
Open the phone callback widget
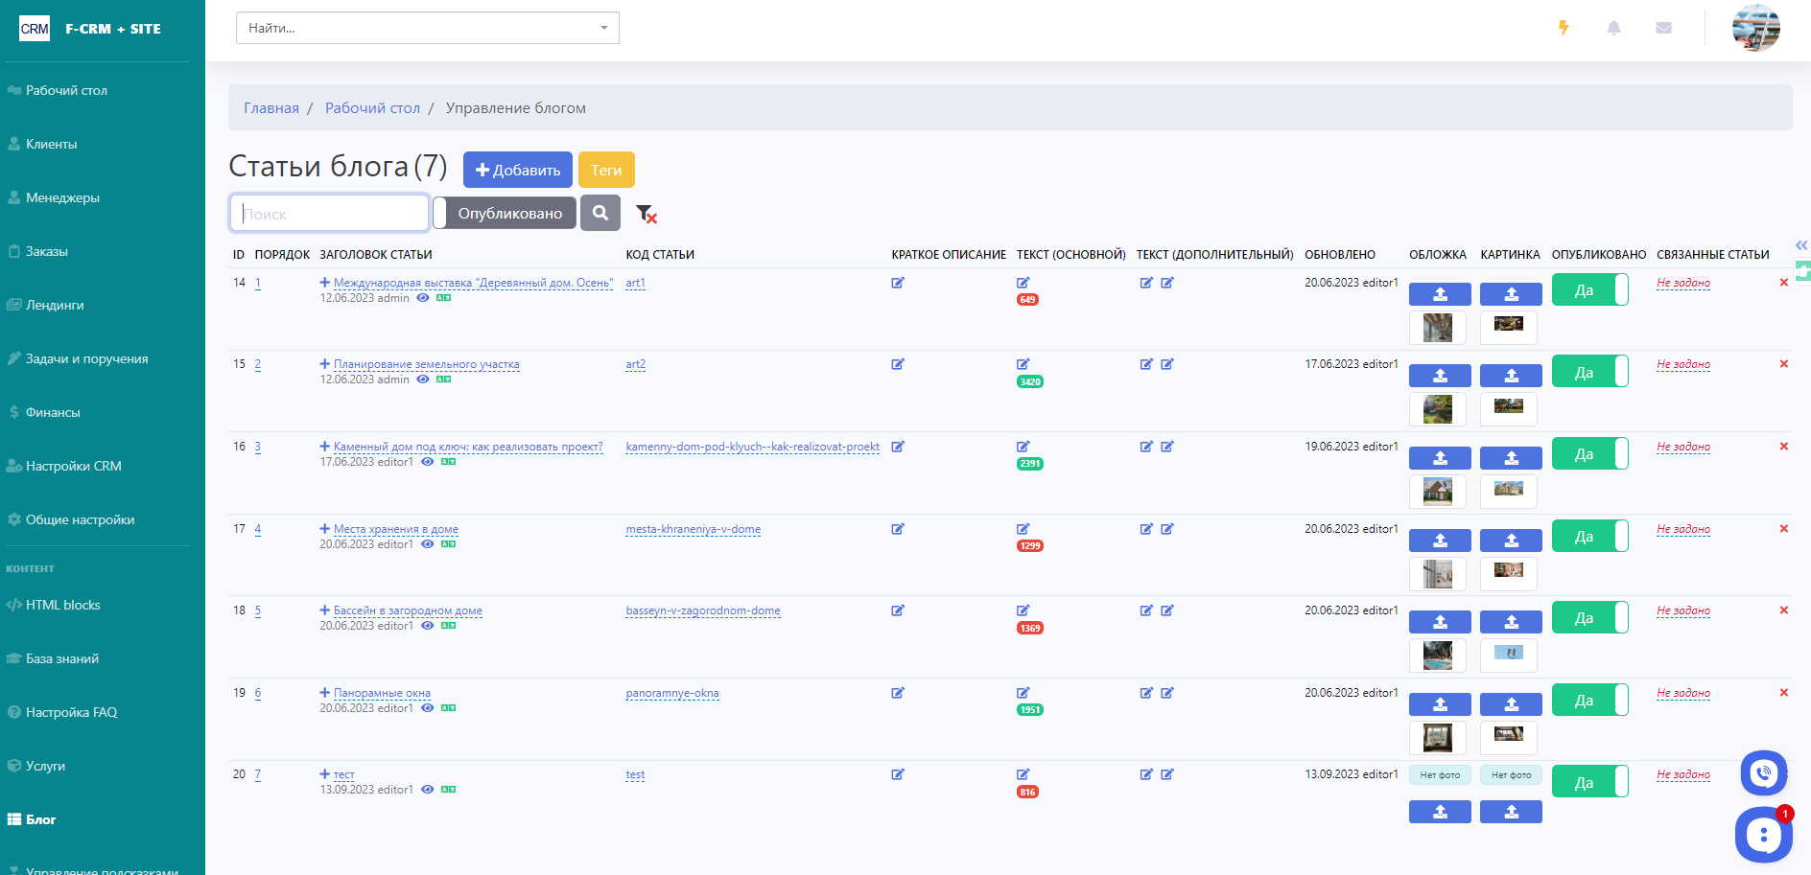1763,772
